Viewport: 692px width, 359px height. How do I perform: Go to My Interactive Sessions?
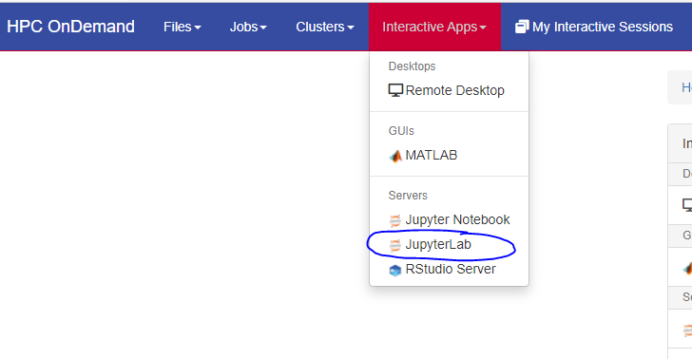click(593, 27)
